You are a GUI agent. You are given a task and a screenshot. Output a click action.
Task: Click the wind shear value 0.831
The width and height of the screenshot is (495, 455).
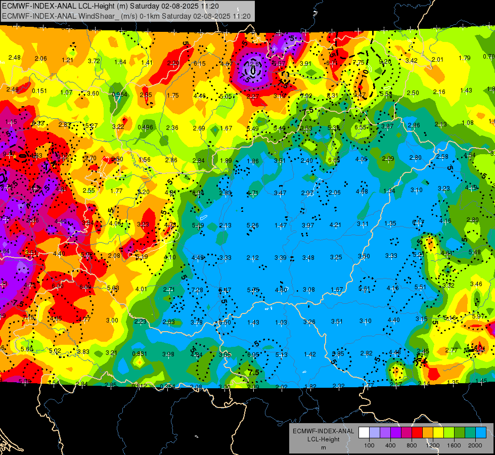point(140,354)
